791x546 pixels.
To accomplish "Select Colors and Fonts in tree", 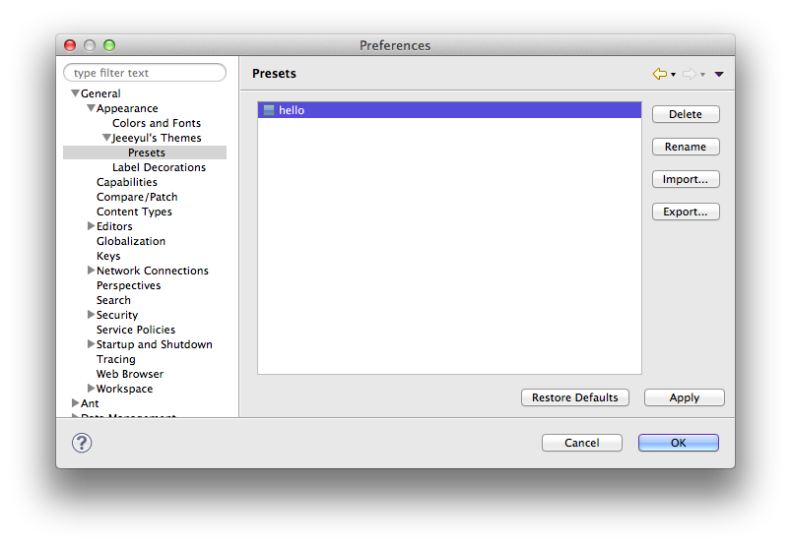I will [x=156, y=123].
